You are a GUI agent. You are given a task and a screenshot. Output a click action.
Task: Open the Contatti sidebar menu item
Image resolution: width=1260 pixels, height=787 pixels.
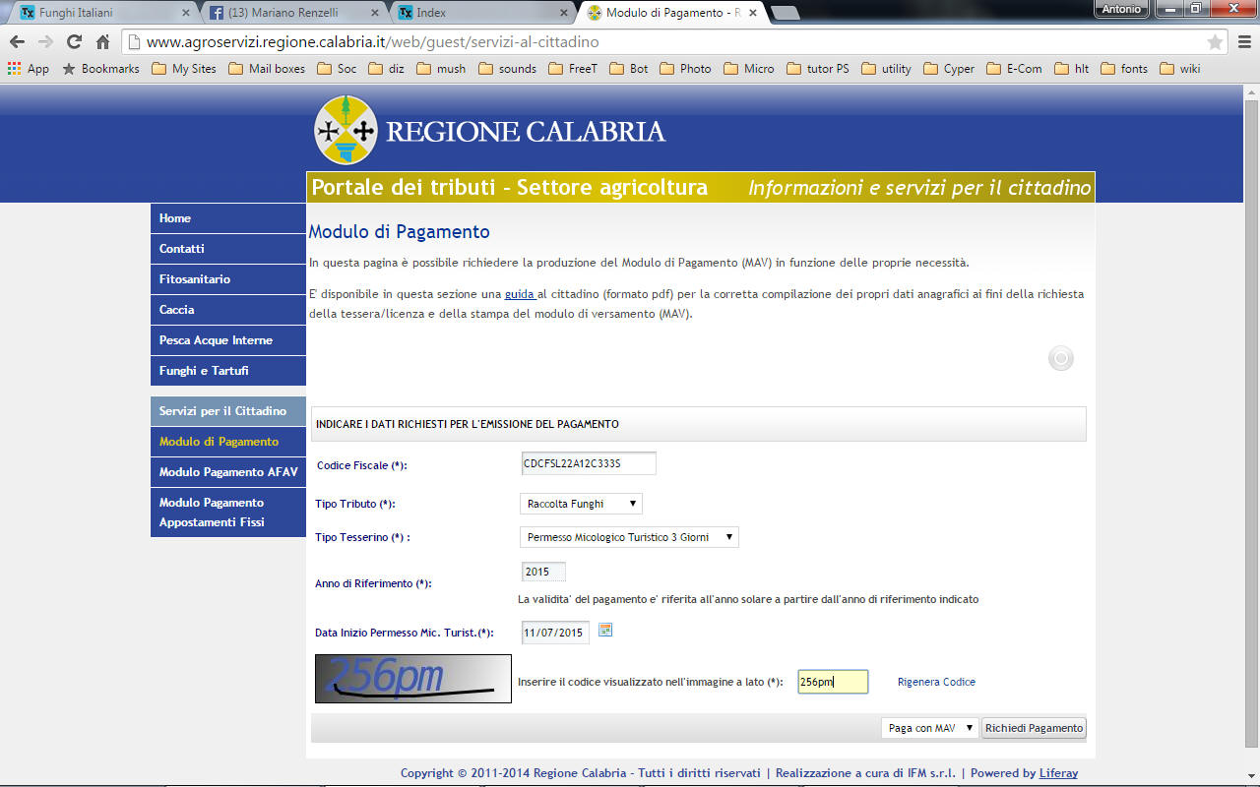coord(228,249)
